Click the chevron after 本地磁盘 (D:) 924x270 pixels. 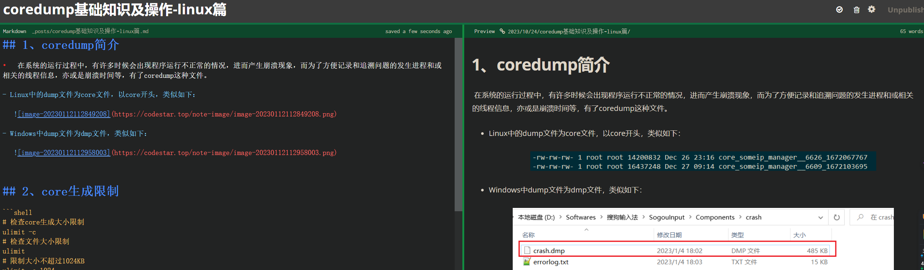(561, 217)
